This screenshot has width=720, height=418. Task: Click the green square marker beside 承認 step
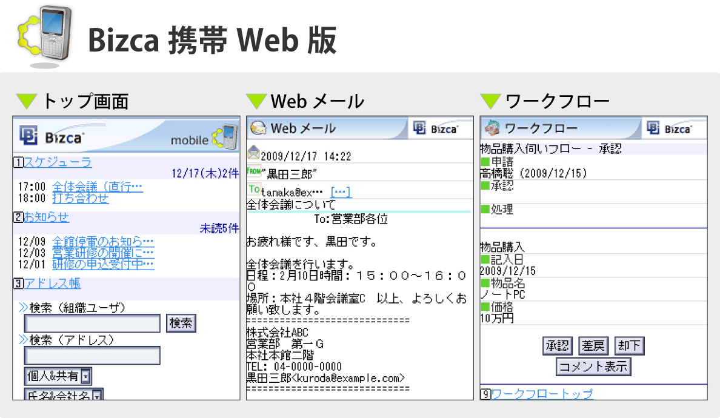pos(485,185)
